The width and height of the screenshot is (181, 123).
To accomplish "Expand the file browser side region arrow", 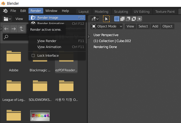I will coord(1,29).
